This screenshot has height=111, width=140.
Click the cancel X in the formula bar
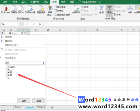point(27,24)
